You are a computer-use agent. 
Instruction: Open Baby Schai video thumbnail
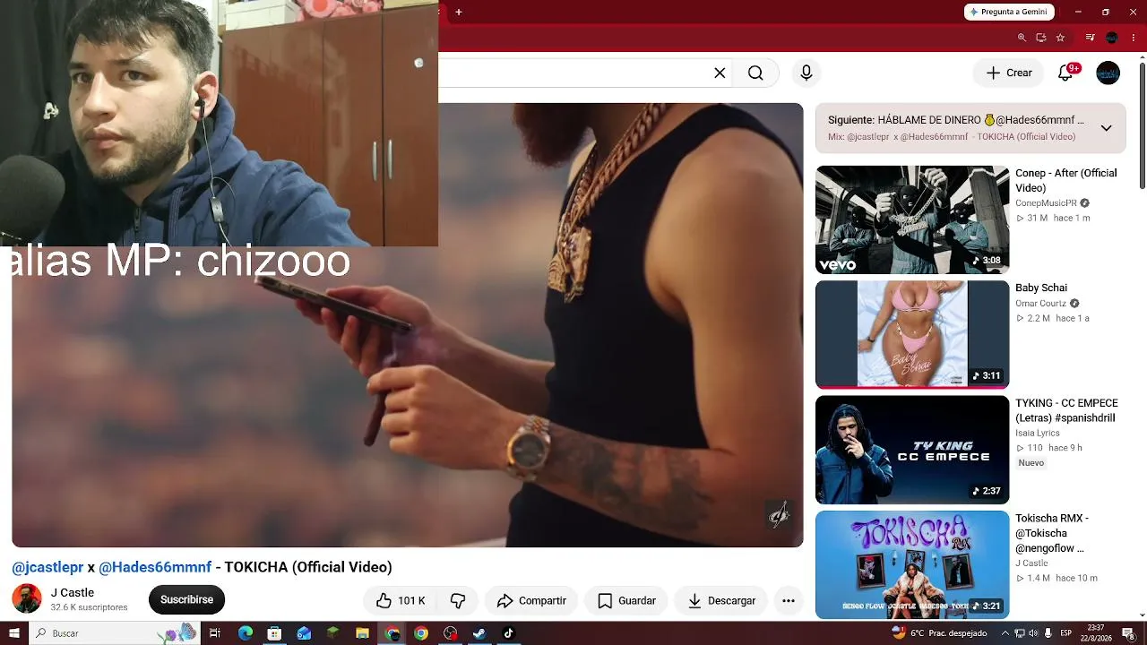912,334
